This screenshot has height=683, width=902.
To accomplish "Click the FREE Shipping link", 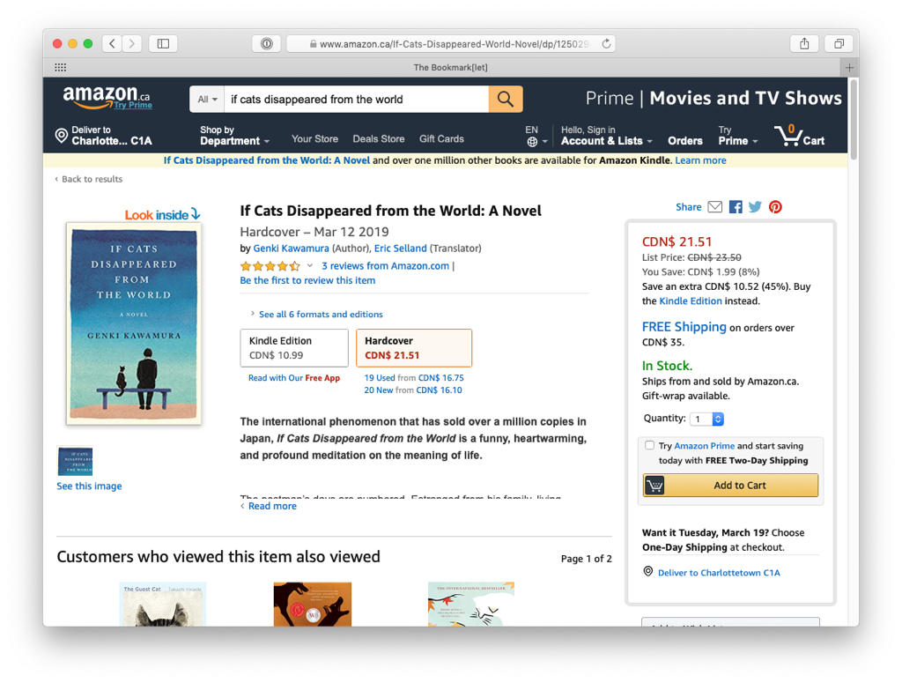I will click(684, 327).
